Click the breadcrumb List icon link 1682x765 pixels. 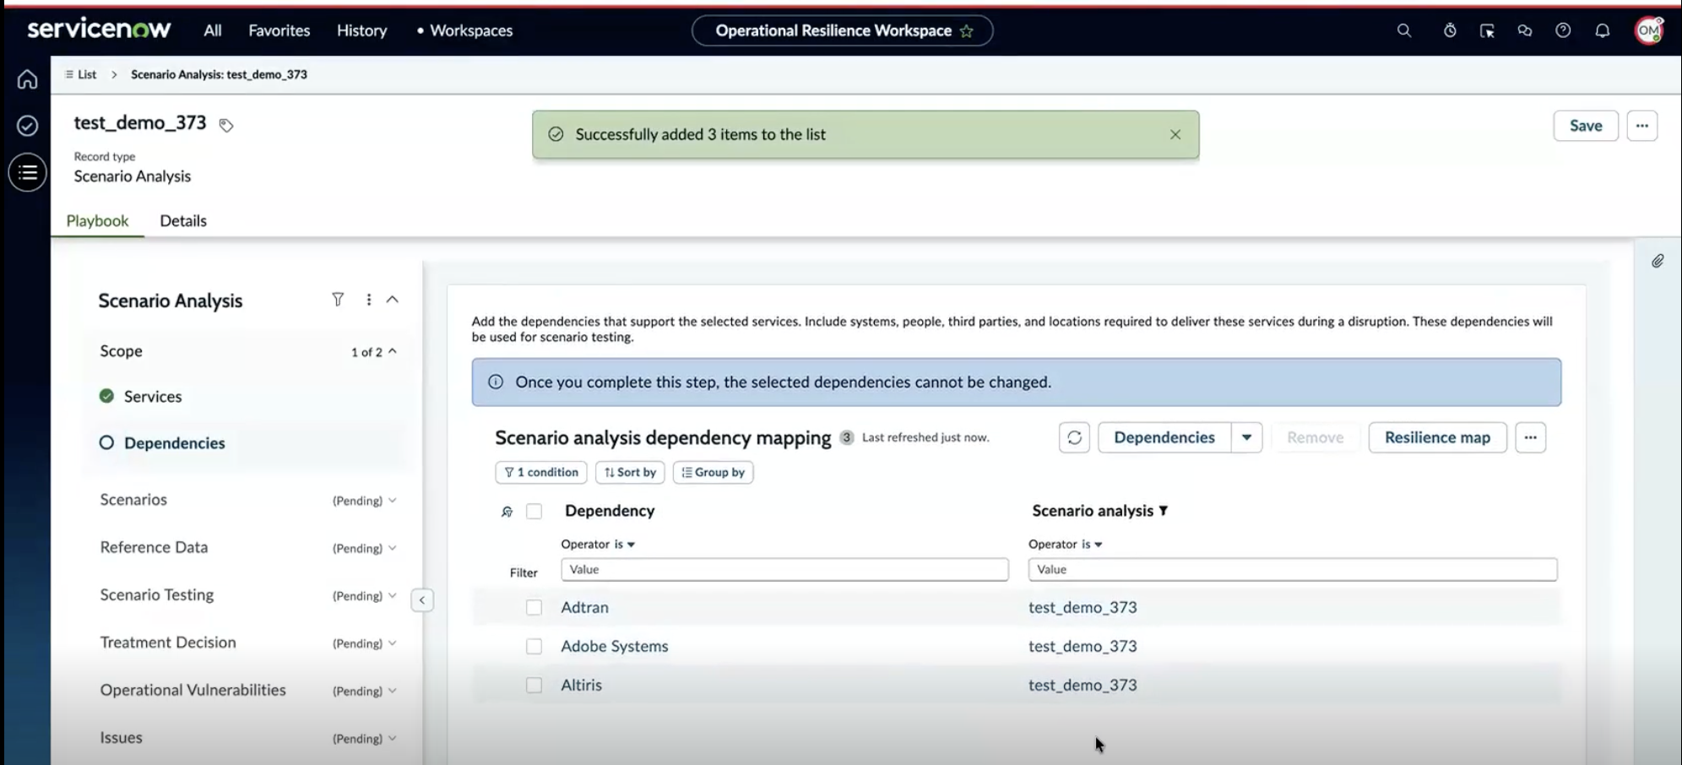point(80,74)
